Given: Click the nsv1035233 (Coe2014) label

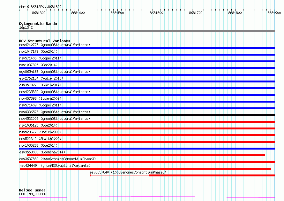Looking at the screenshot, I should (x=38, y=145).
